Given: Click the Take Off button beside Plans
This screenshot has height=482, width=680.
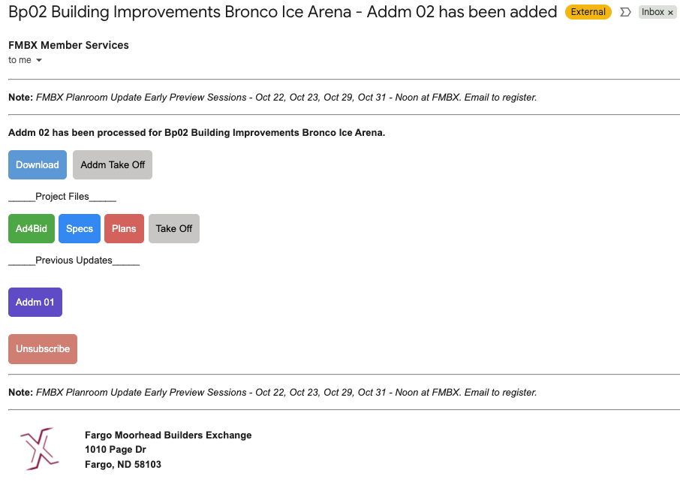Looking at the screenshot, I should [x=174, y=229].
